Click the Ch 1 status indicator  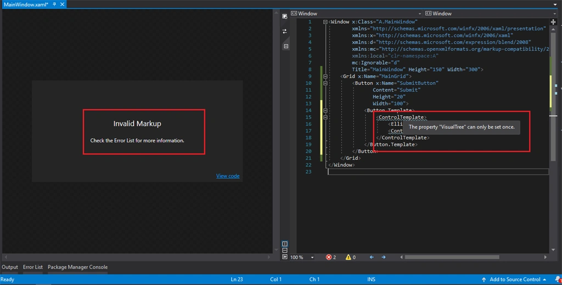pyautogui.click(x=314, y=280)
